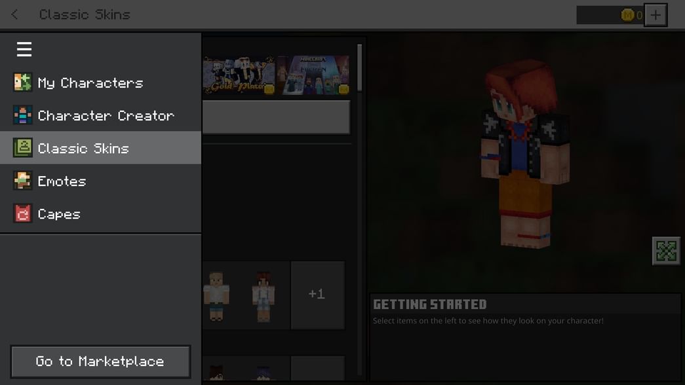
Task: Click the +1 tile to reveal more skins
Action: click(317, 294)
